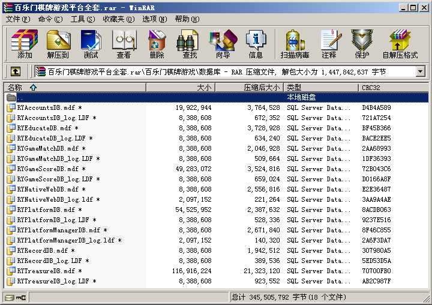
Task: Click the RYEducateDB_log.LDF file icon
Action: (x=11, y=138)
